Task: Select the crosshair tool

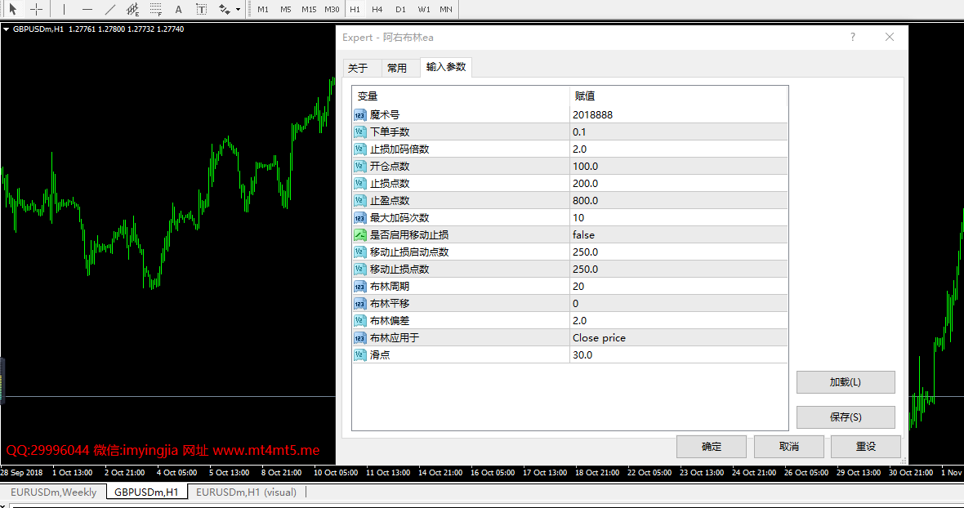Action: (36, 9)
